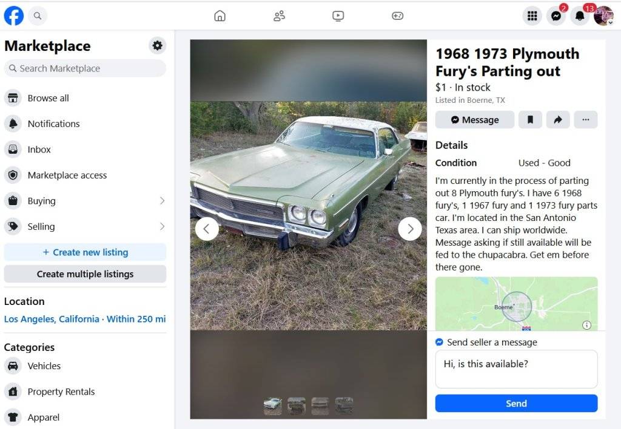Viewport: 621px width, 429px height.
Task: Show next photo with right arrow
Action: (x=410, y=229)
